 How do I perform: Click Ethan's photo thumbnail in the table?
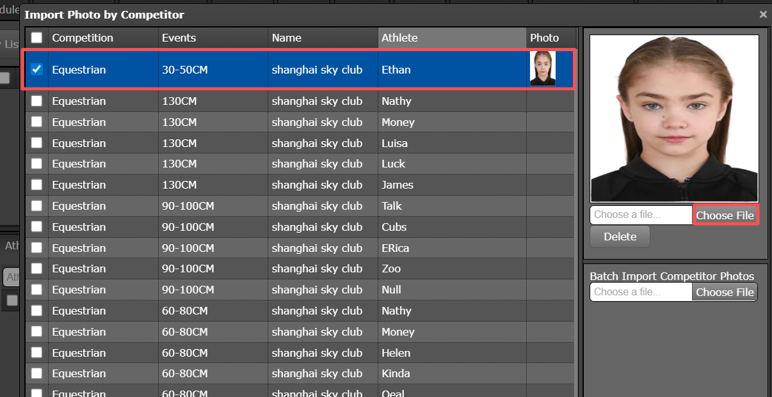(543, 68)
